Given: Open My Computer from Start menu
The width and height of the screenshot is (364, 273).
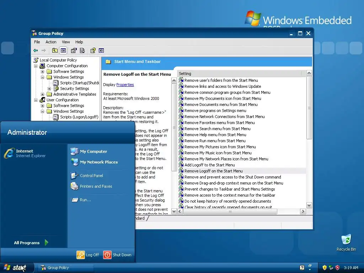Looking at the screenshot, I should [89, 151].
